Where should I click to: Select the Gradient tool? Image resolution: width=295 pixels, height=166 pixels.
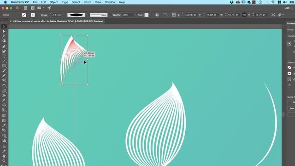(4, 121)
